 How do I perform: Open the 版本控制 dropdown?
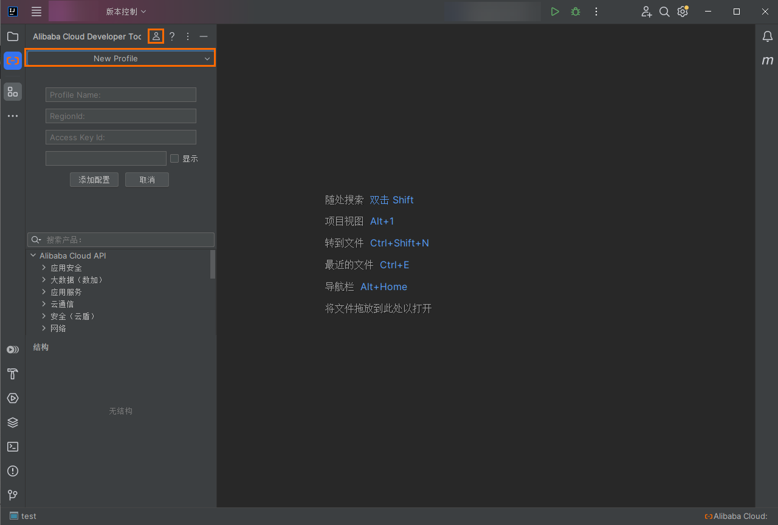[126, 12]
